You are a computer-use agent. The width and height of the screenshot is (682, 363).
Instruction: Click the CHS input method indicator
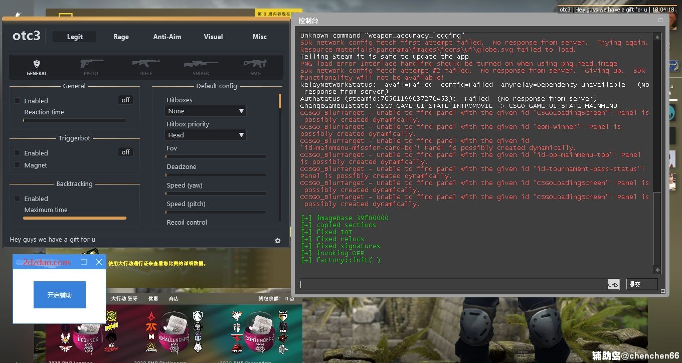[x=613, y=284]
